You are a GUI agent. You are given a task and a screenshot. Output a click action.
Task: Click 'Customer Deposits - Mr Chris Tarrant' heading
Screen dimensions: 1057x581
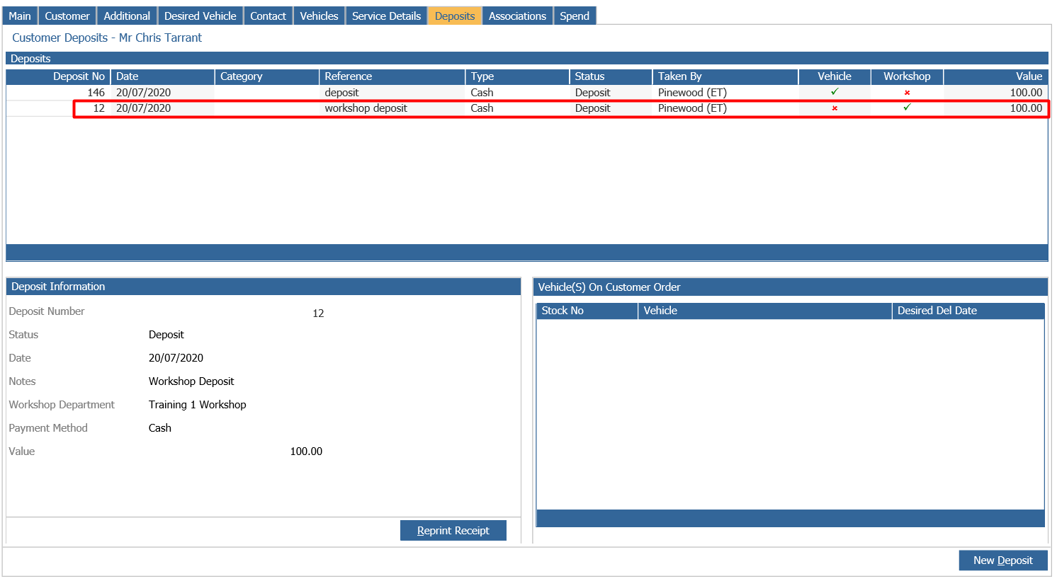[107, 38]
